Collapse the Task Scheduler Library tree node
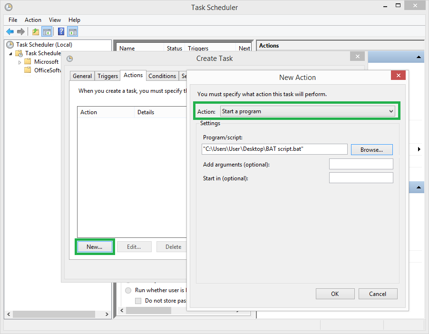Screen dimensions: 429x334 11,53
